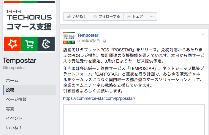Click the green shopping cart icon in the profile logo
The height and width of the screenshot is (135, 209).
point(29,44)
